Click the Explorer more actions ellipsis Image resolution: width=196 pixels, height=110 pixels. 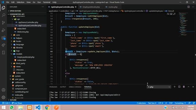point(43,7)
